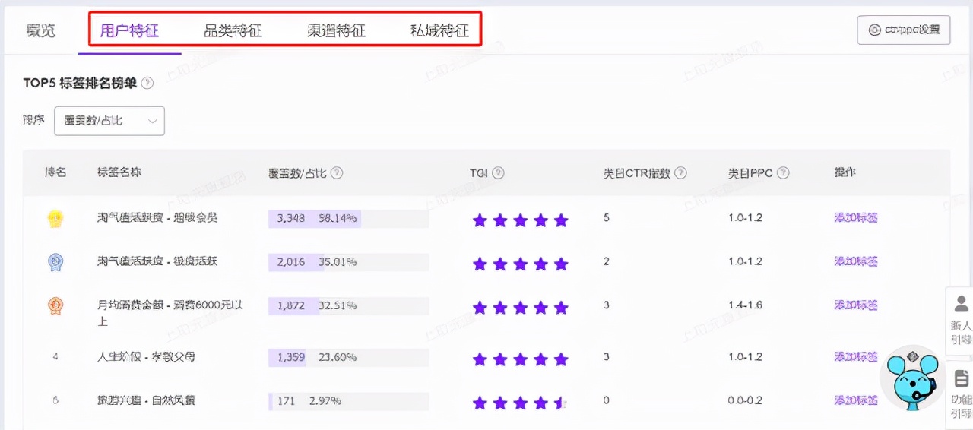Click the silver medal rank icon

55,262
